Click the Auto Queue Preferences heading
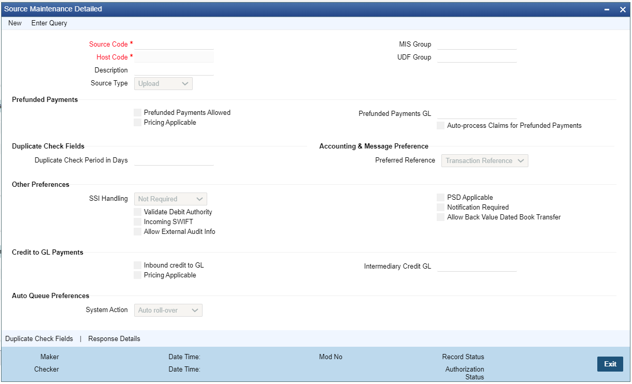The height and width of the screenshot is (384, 632). point(51,296)
